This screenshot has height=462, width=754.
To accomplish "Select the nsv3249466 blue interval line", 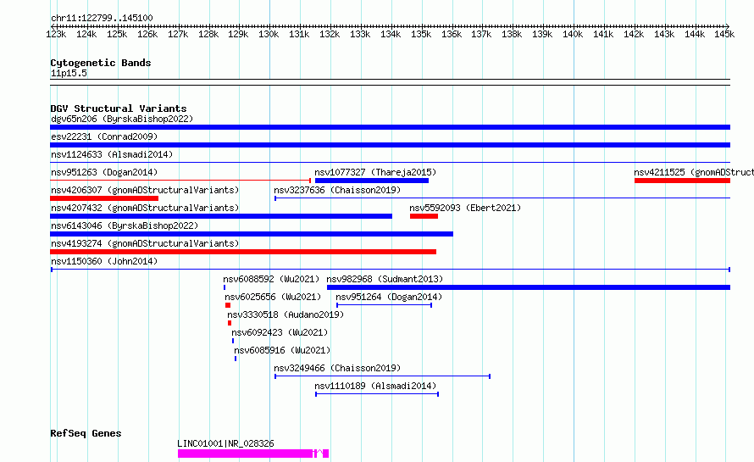I will (382, 376).
